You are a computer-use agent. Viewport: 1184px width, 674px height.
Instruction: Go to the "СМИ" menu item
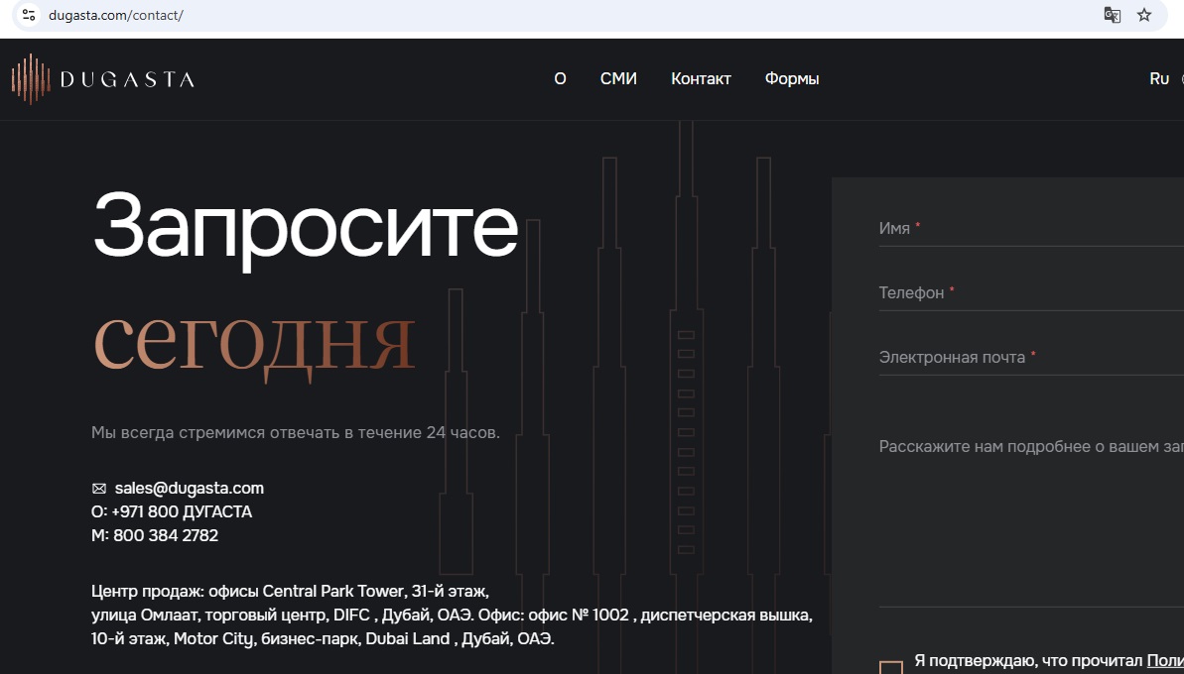618,79
